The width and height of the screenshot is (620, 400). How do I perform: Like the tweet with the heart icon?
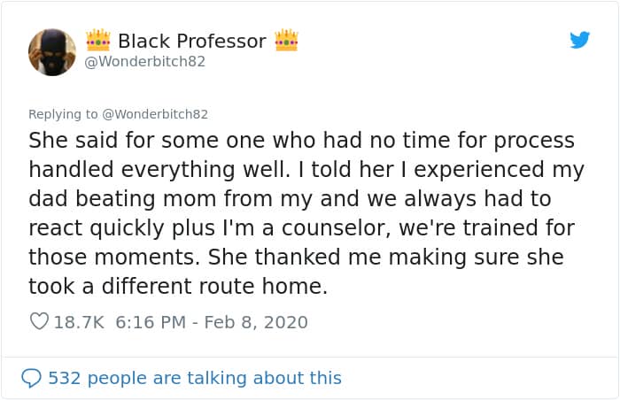[39, 322]
